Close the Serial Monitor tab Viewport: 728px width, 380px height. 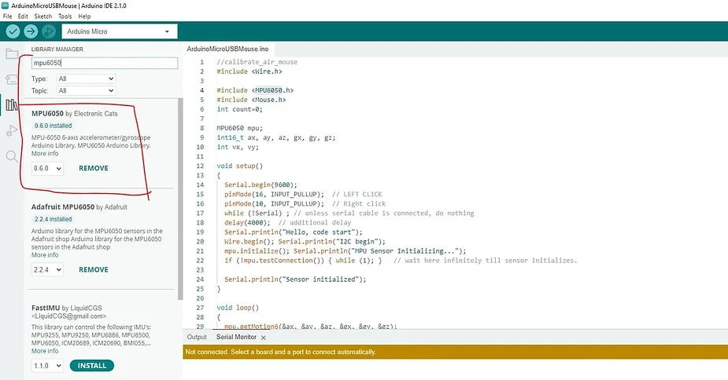pos(263,338)
